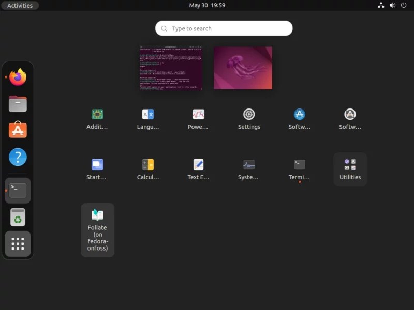This screenshot has width=414, height=310.
Task: Open the Text Editor application
Action: (198, 169)
